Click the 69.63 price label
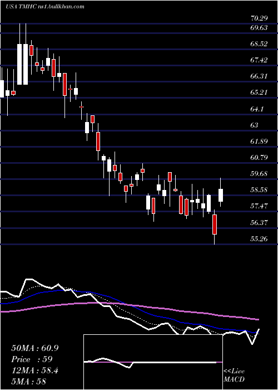 260,28
